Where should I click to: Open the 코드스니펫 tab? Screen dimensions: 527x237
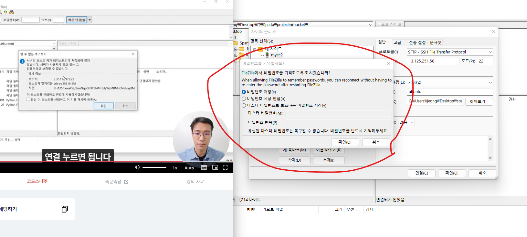(37, 181)
